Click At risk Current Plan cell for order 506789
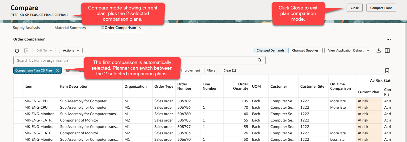This screenshot has width=407, height=142. pyautogui.click(x=369, y=101)
